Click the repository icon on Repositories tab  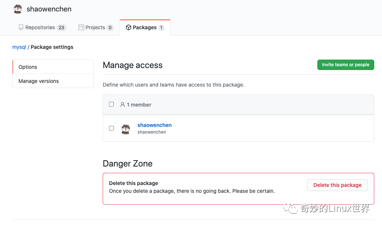[x=20, y=27]
